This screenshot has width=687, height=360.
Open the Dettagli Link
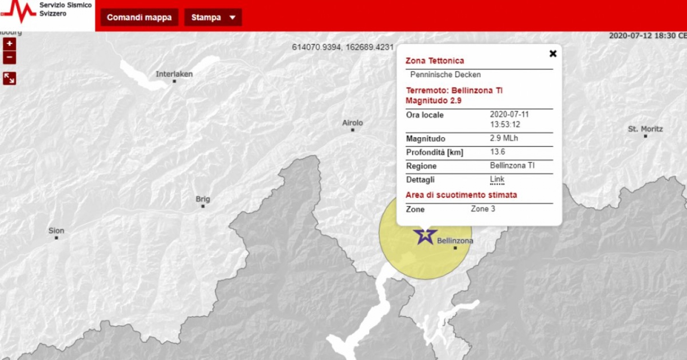(x=497, y=180)
